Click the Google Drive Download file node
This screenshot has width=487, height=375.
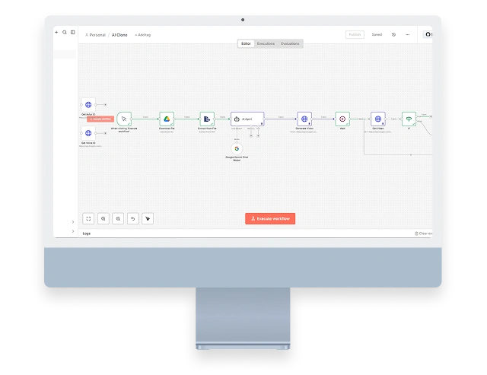pos(167,119)
